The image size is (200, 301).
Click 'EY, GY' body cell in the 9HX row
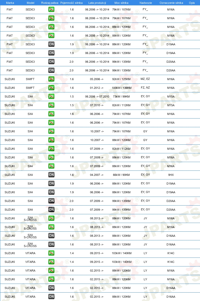[145, 175]
